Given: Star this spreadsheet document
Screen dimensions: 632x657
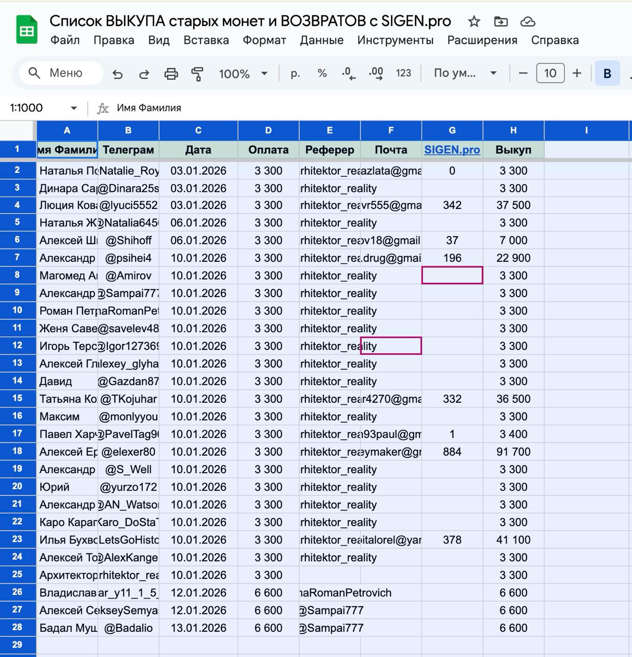Looking at the screenshot, I should pyautogui.click(x=474, y=22).
